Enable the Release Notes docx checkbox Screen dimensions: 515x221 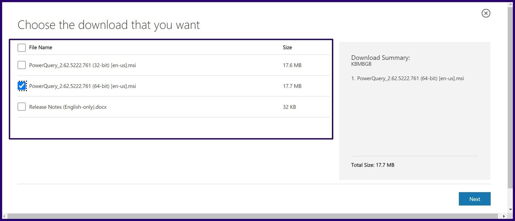click(22, 107)
